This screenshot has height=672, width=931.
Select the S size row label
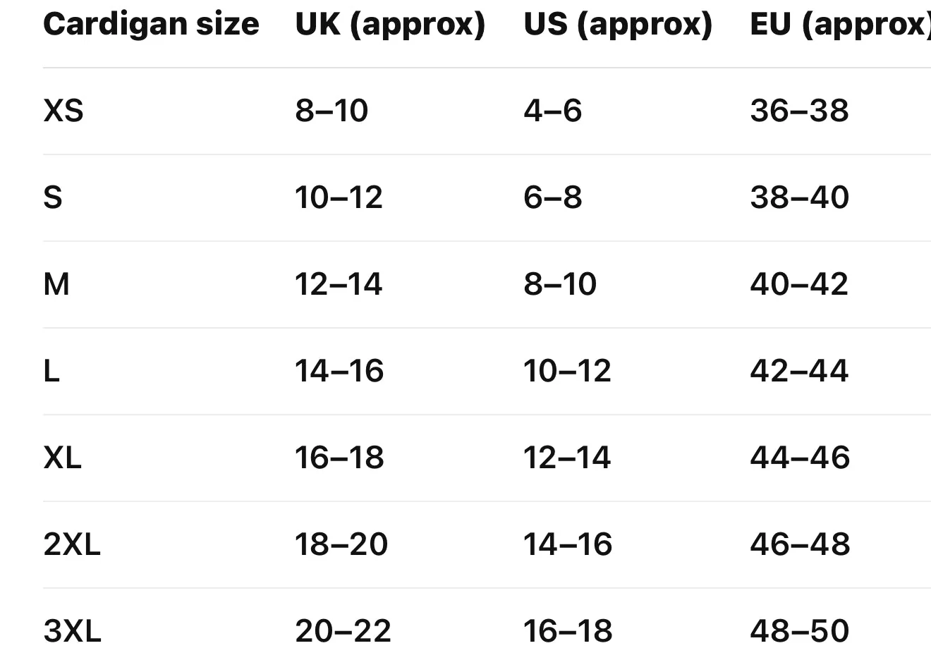[x=53, y=197]
